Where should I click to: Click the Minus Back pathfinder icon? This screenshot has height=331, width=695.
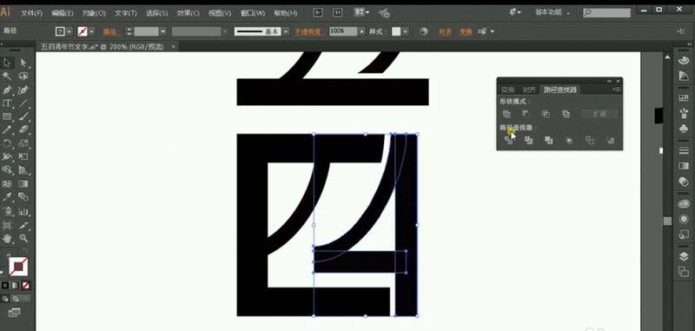[x=611, y=141]
